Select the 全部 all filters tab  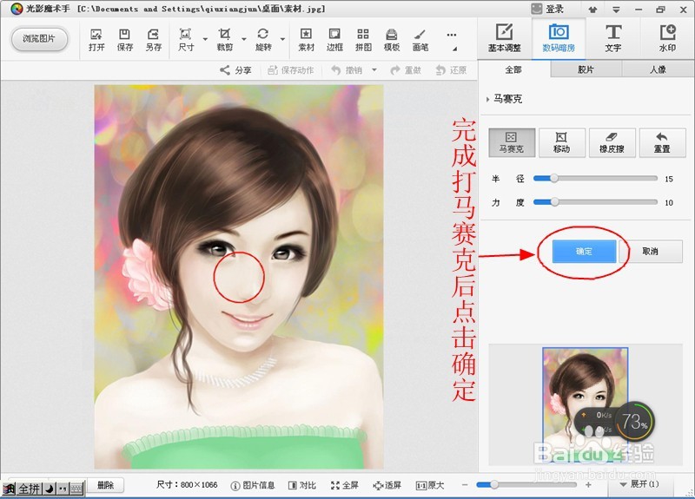514,69
